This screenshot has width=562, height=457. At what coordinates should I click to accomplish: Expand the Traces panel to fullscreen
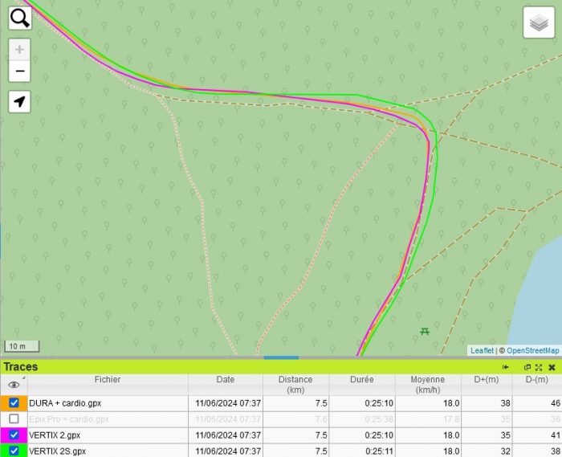[539, 367]
